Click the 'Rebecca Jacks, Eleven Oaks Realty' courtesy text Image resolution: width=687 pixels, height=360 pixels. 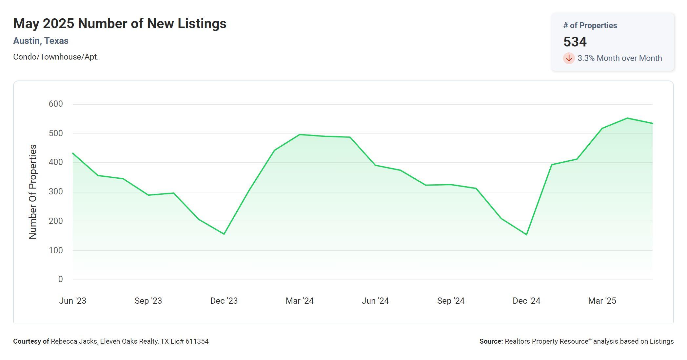click(105, 341)
